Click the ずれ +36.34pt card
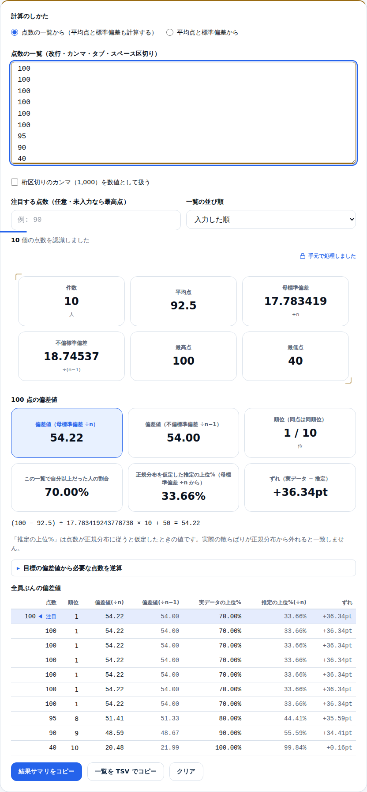367x792 pixels. click(x=300, y=487)
